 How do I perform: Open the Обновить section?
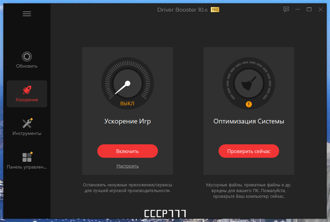(27, 60)
